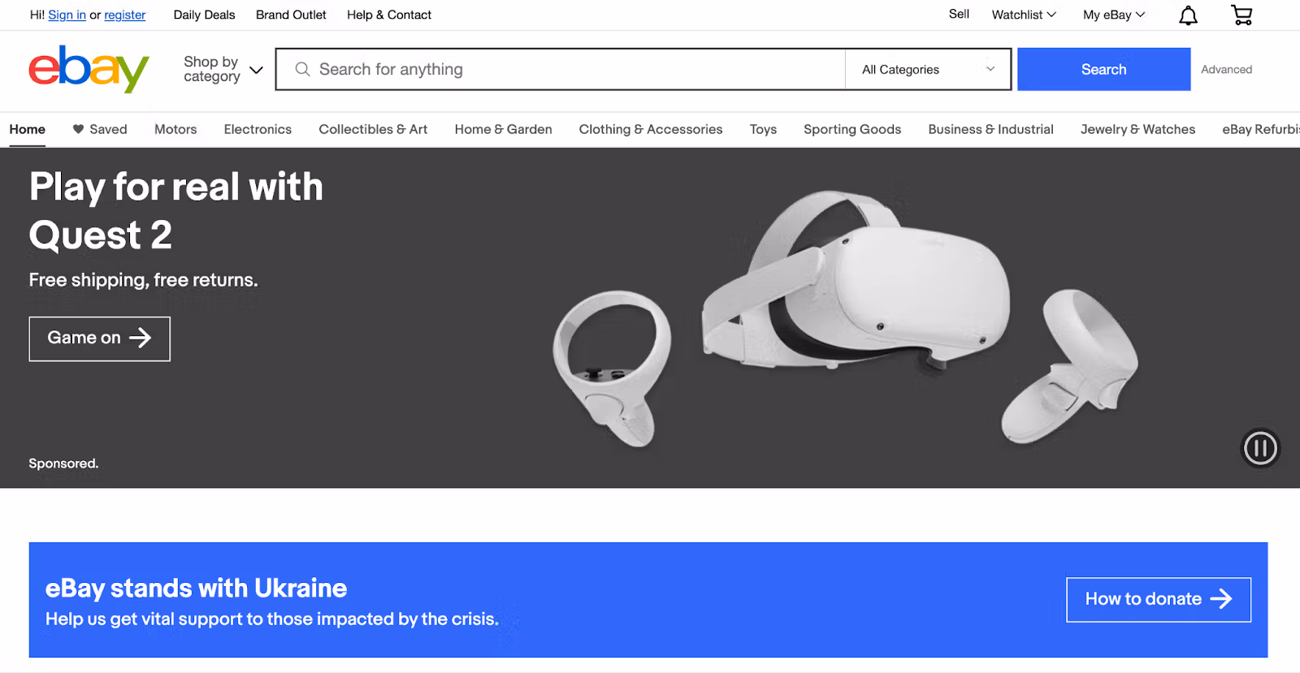The width and height of the screenshot is (1300, 673).
Task: Select the Sporting Goods tab
Action: [x=852, y=129]
